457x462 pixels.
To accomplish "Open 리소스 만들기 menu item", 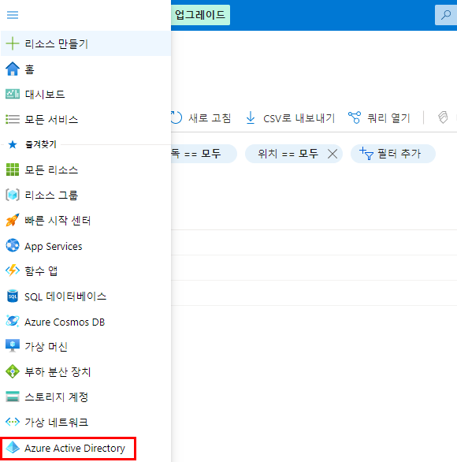I will point(86,43).
